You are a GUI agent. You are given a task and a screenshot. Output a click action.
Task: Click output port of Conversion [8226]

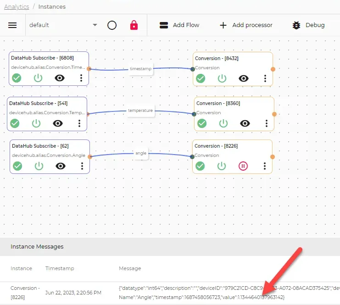pyautogui.click(x=273, y=157)
